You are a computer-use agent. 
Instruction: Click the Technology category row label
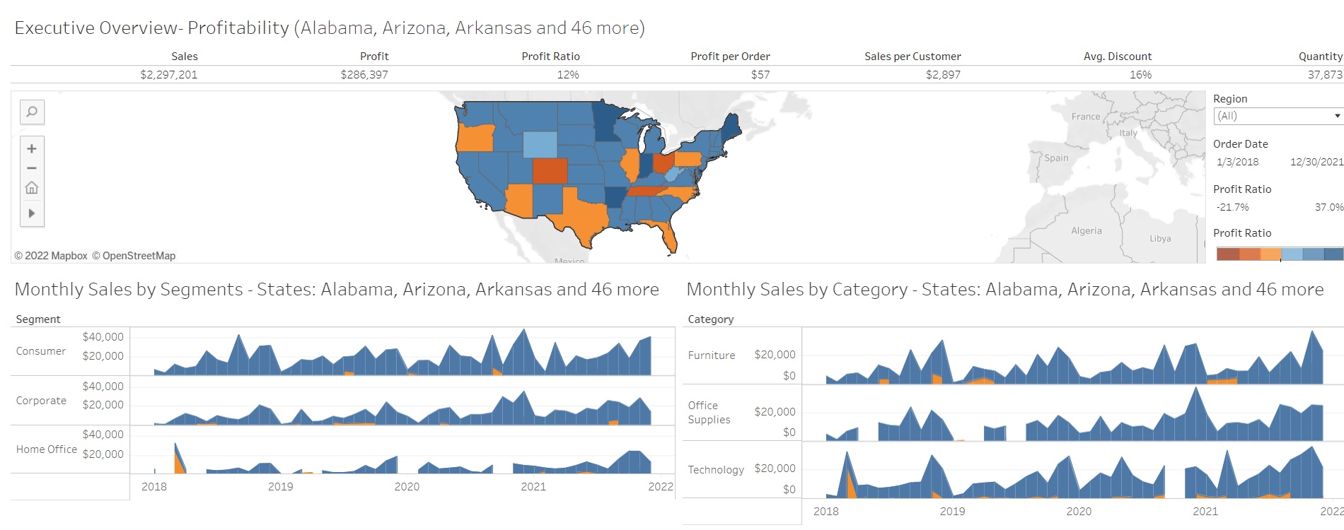[716, 470]
